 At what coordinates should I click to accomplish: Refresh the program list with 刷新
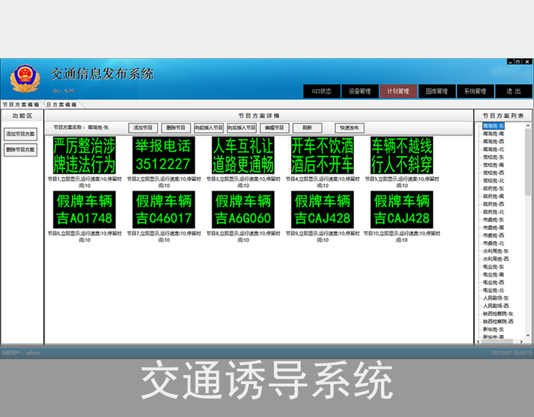coord(307,128)
